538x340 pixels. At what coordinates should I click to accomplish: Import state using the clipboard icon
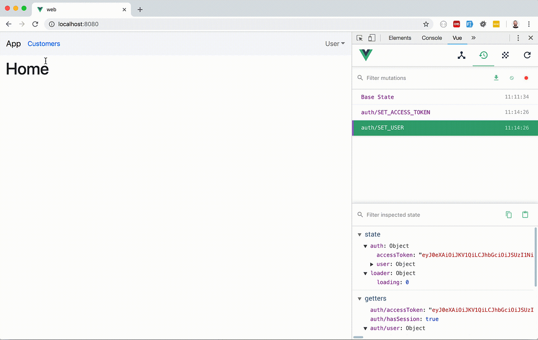pyautogui.click(x=525, y=214)
